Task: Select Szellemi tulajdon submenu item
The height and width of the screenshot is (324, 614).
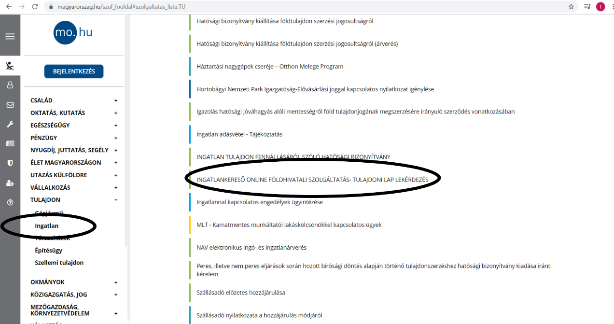Action: [x=59, y=263]
